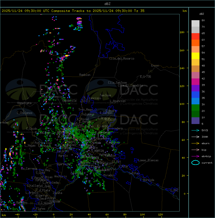Click the 'Tulumaya' map label

click(88, 114)
